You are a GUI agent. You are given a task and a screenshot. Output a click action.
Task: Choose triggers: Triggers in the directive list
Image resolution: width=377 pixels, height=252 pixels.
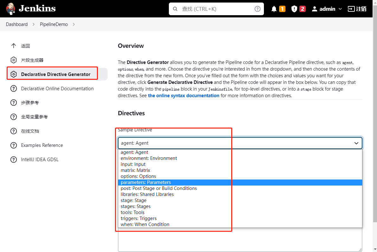138,218
